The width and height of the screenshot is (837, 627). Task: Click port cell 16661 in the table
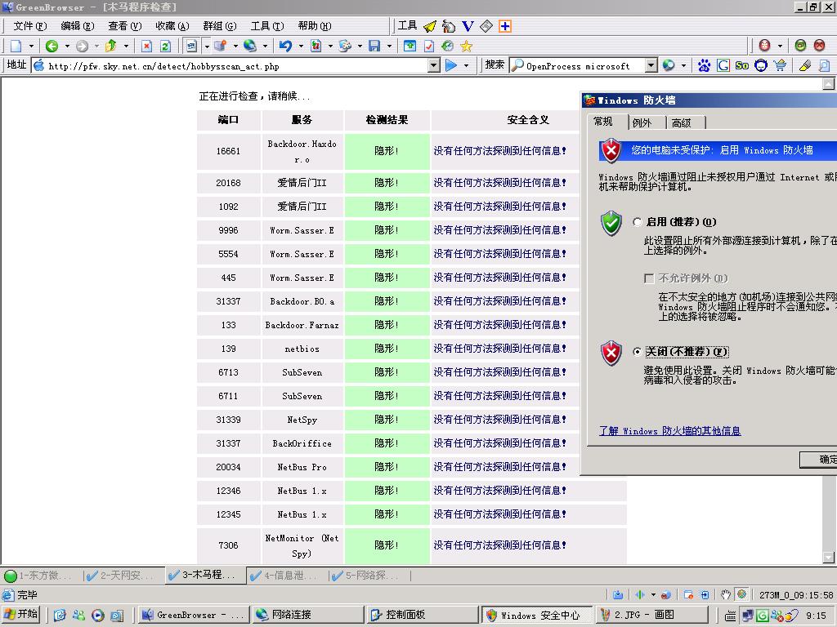click(x=229, y=151)
